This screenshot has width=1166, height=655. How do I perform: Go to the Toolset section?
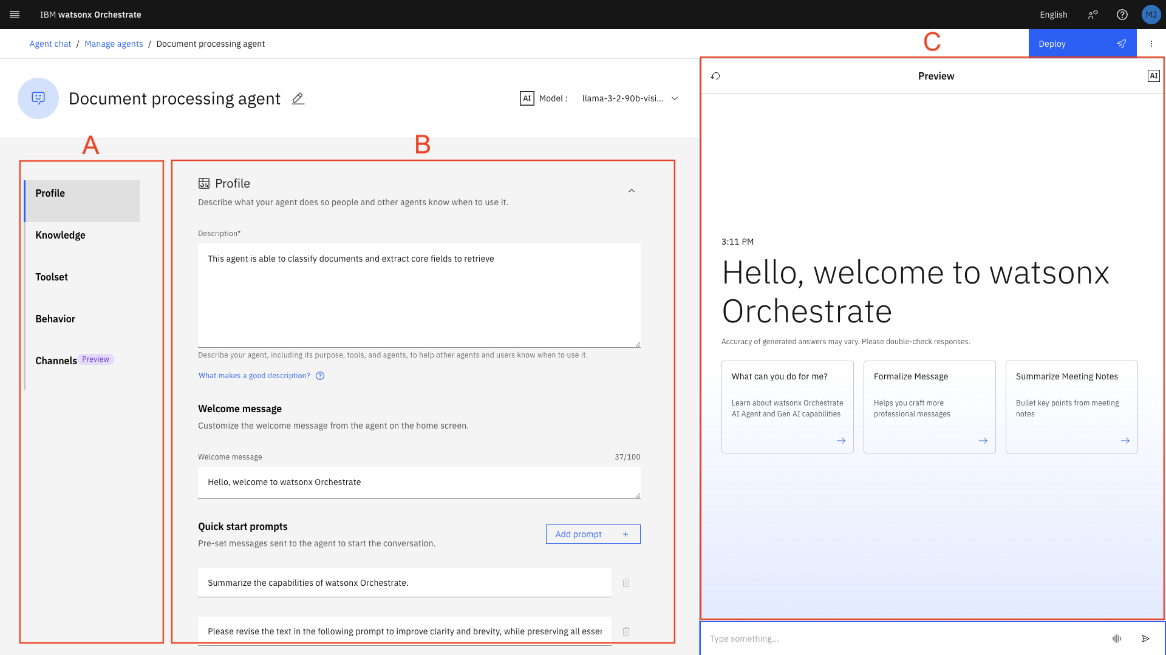[x=52, y=277]
